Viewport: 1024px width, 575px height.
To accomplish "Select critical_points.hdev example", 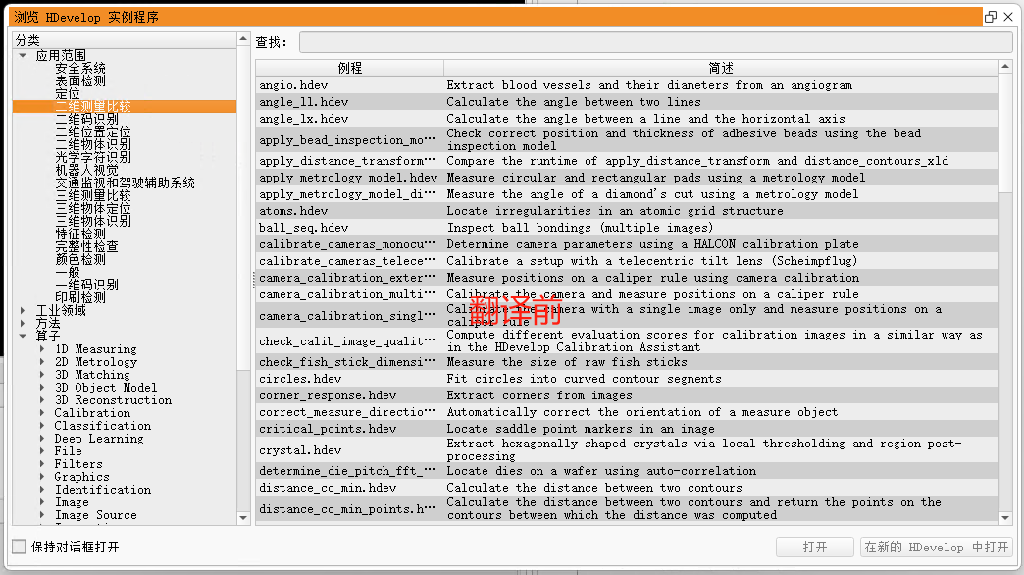I will click(x=627, y=430).
